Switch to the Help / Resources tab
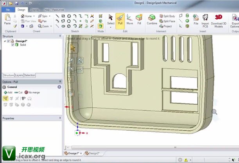 54,10
